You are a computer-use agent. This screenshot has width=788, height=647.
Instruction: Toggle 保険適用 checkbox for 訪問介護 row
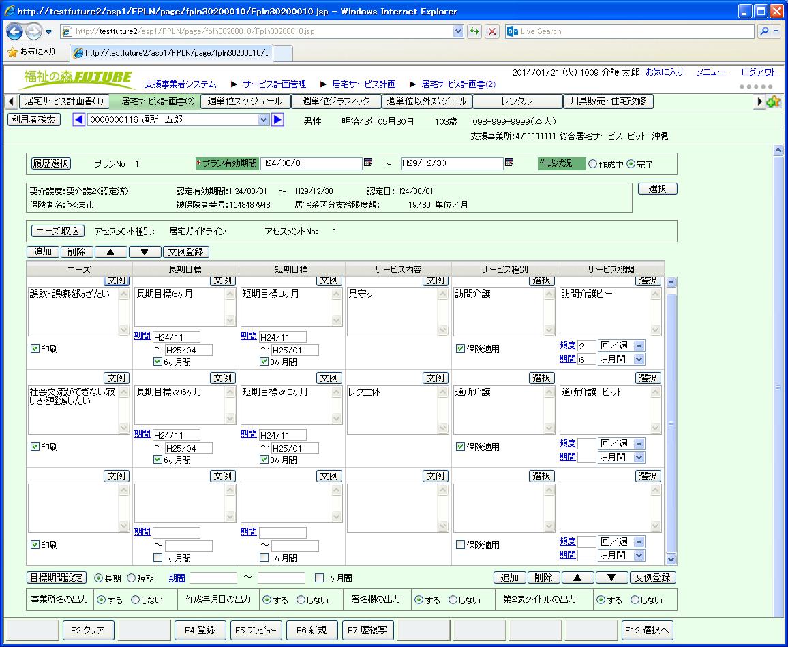(460, 348)
